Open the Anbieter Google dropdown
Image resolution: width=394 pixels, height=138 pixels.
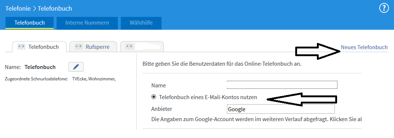[281, 109]
